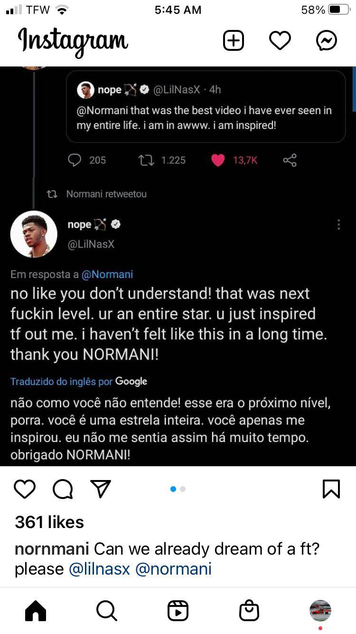356x634 pixels.
Task: Go to second carousel image dot
Action: 183,489
